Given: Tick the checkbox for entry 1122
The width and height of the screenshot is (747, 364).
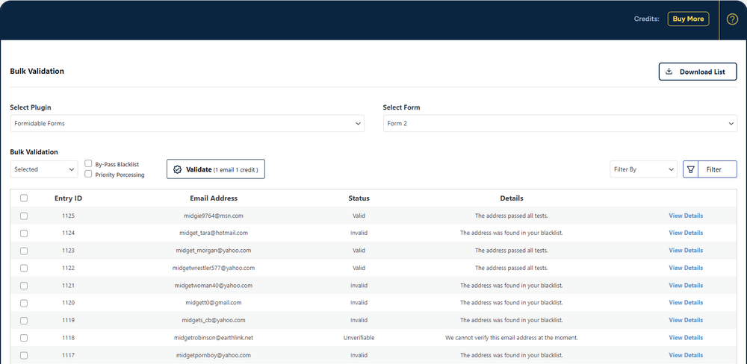Looking at the screenshot, I should coord(24,268).
